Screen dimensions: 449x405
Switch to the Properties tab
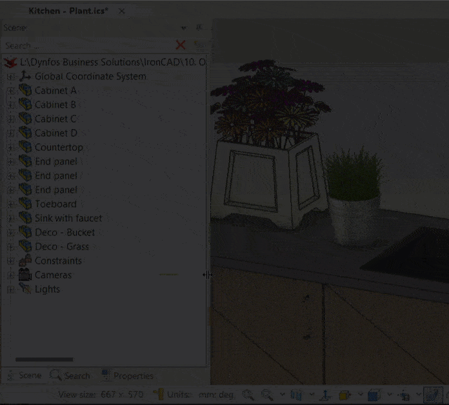click(127, 375)
